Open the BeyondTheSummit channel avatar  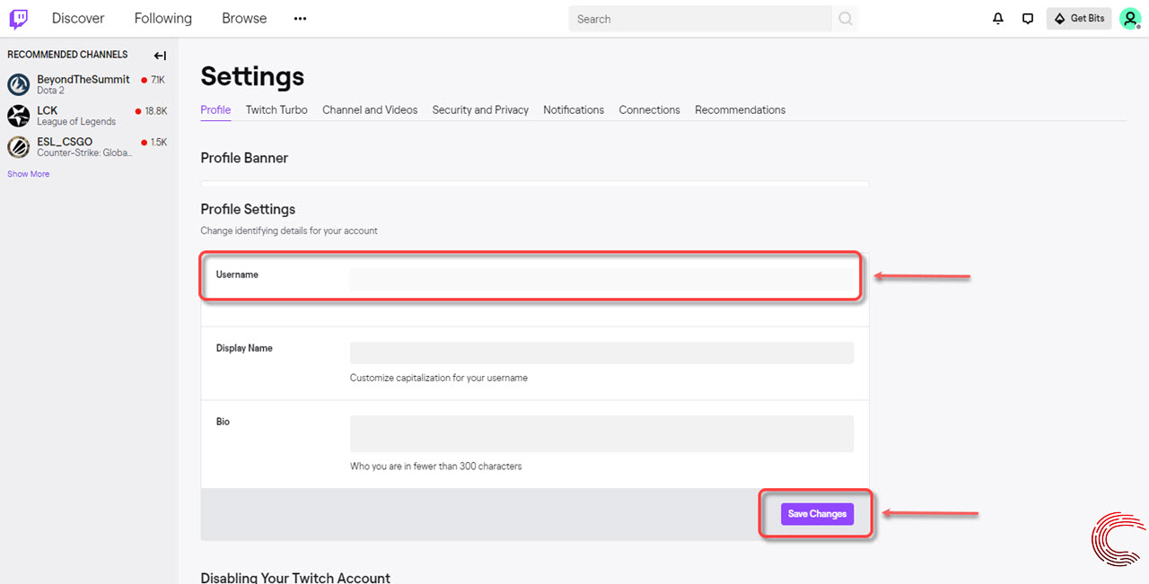click(x=19, y=84)
